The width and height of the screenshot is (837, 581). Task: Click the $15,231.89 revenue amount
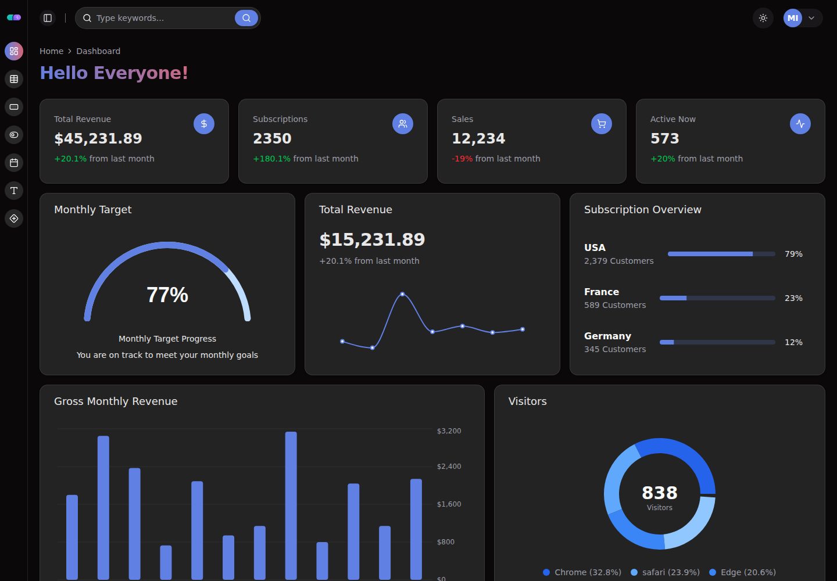(x=372, y=239)
